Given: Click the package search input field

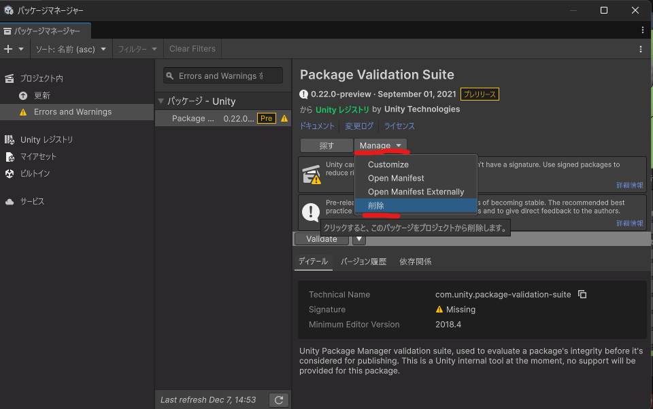Looking at the screenshot, I should click(224, 76).
